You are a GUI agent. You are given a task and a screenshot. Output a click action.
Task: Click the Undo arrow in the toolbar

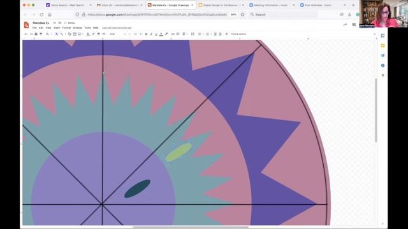pos(26,34)
